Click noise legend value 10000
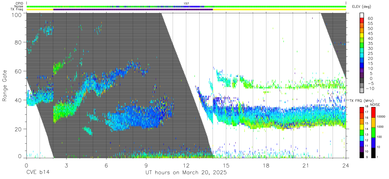Image resolution: width=389 pixels, height=179 pixels. (381, 116)
